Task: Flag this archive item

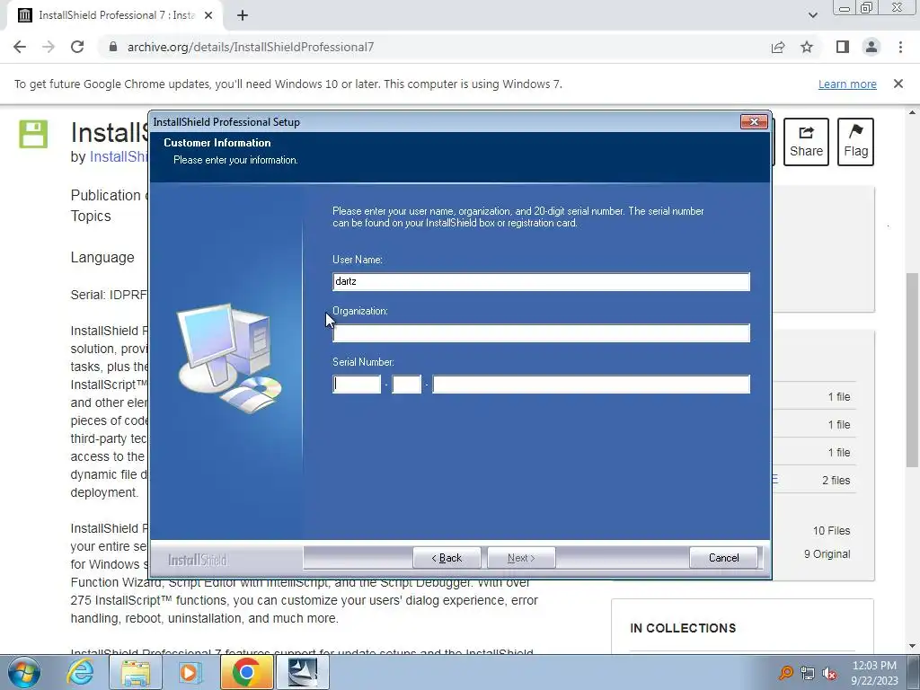Action: pos(855,142)
